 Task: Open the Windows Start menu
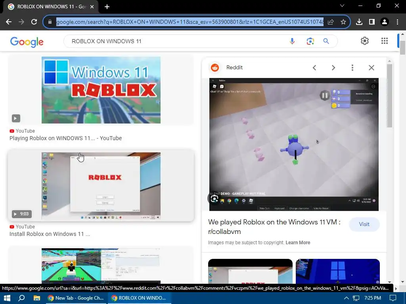(7, 298)
